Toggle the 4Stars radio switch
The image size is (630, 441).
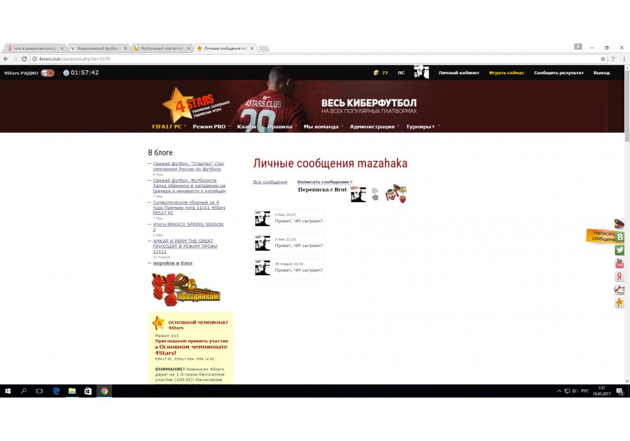pyautogui.click(x=47, y=72)
